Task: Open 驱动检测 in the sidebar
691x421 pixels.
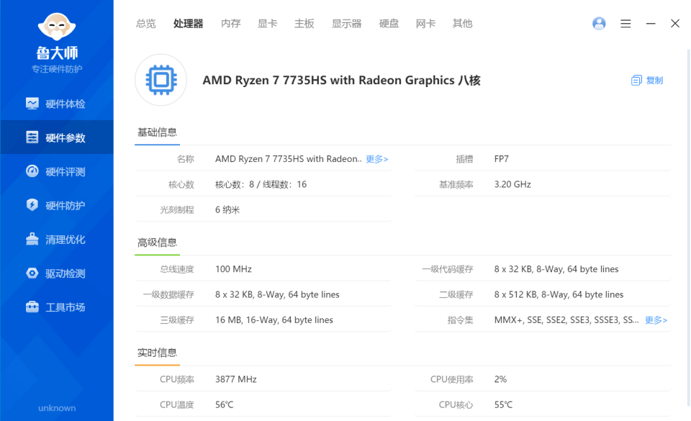Action: pos(66,273)
